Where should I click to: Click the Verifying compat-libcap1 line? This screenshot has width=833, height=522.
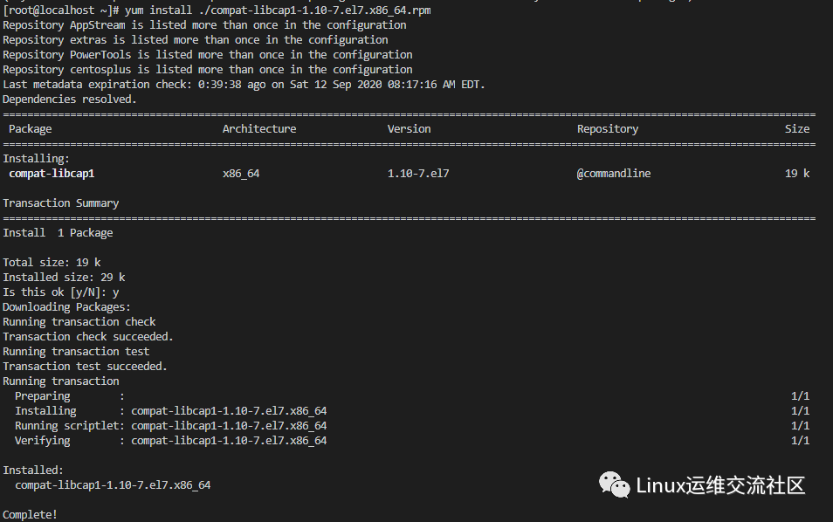click(170, 441)
